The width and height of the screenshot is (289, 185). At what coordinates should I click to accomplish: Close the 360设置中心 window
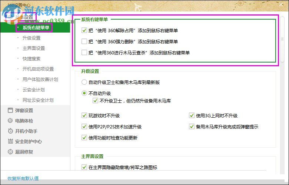(281, 4)
